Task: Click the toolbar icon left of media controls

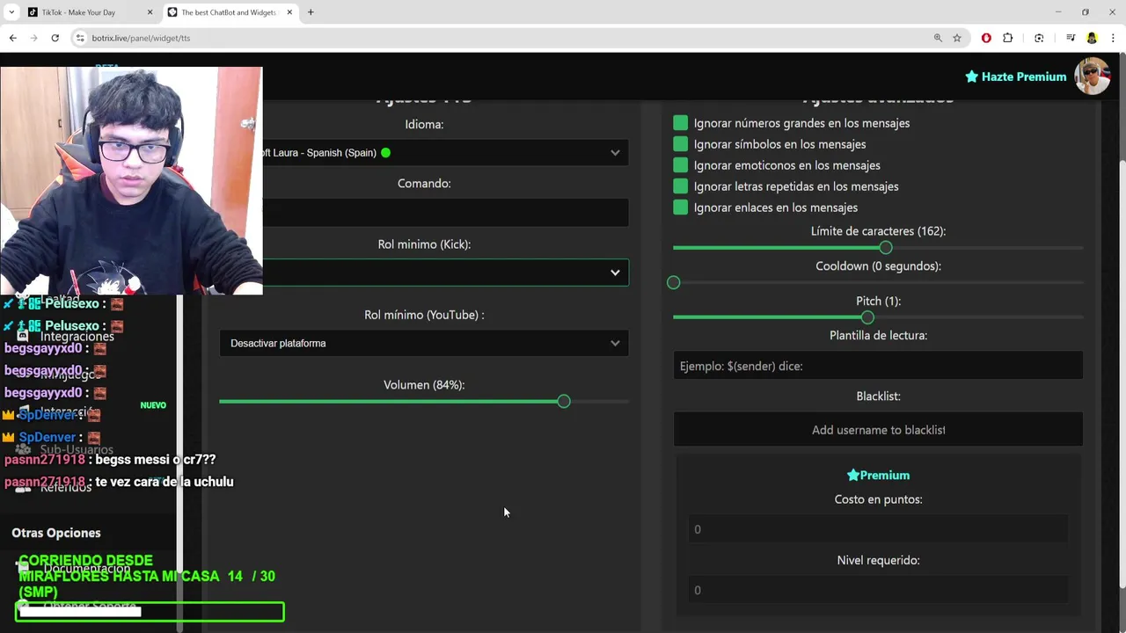Action: point(1039,38)
